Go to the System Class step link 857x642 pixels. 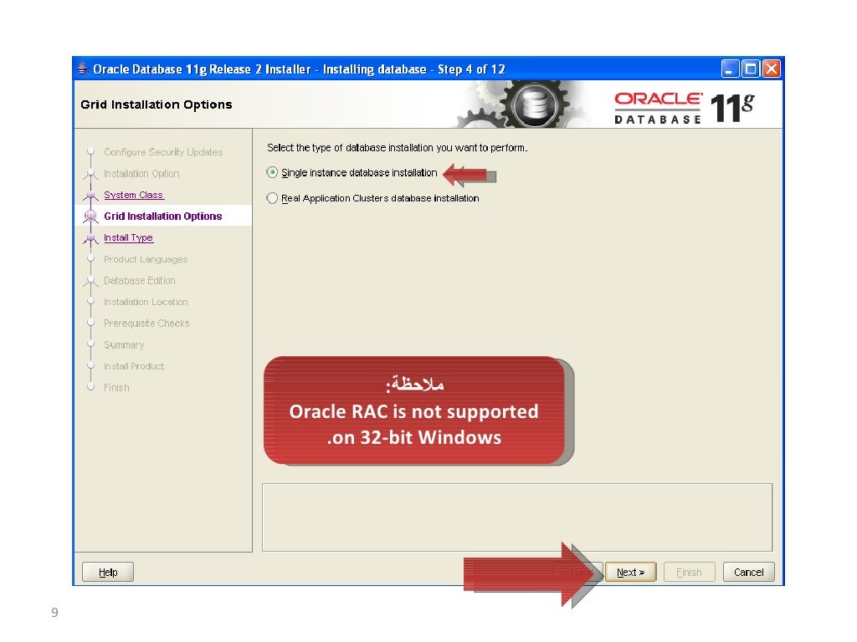point(134,195)
